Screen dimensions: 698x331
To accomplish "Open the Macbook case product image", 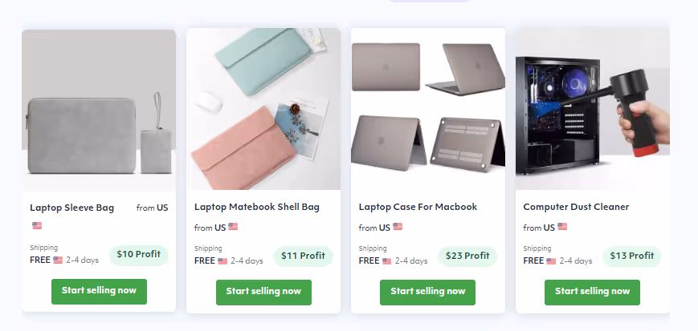I will [428, 109].
